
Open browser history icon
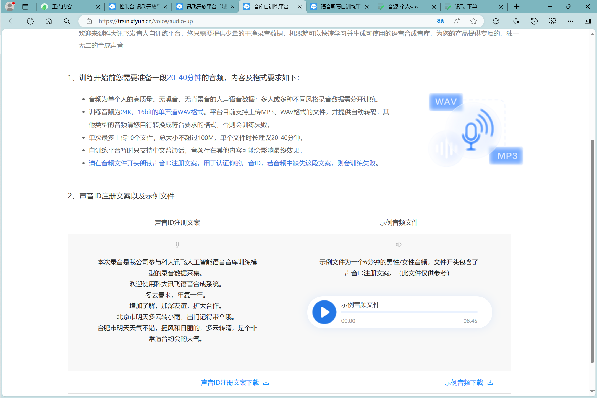[x=534, y=21]
